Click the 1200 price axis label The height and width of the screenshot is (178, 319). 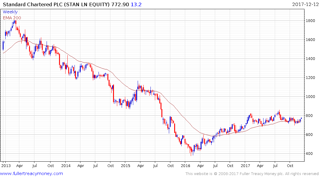(x=310, y=78)
